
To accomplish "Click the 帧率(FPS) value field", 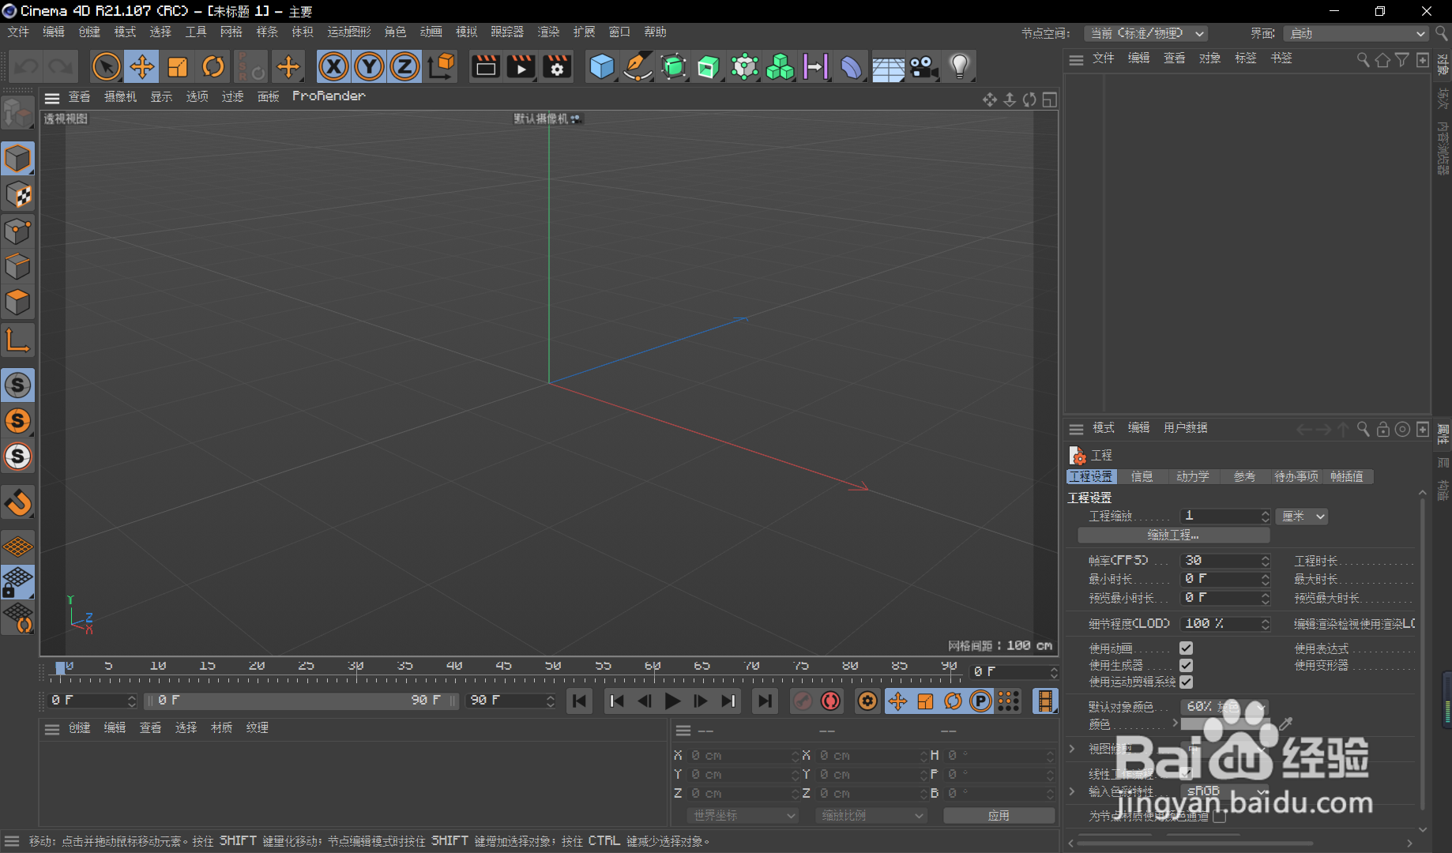I will point(1220,561).
